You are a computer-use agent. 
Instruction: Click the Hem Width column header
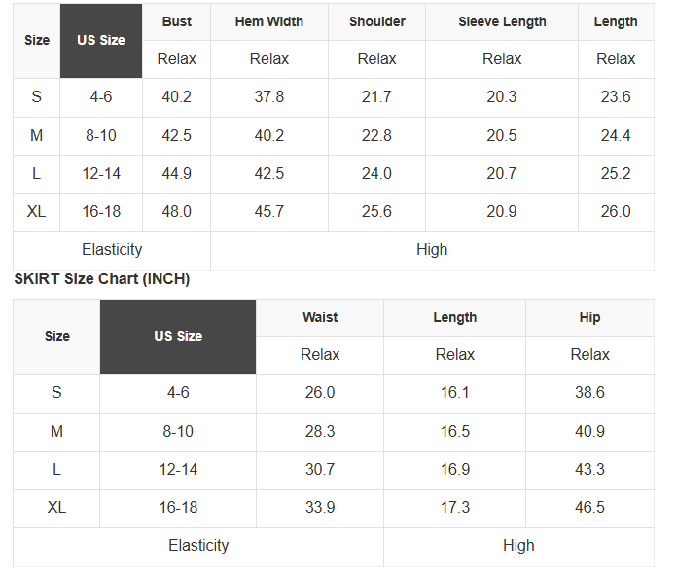click(269, 21)
